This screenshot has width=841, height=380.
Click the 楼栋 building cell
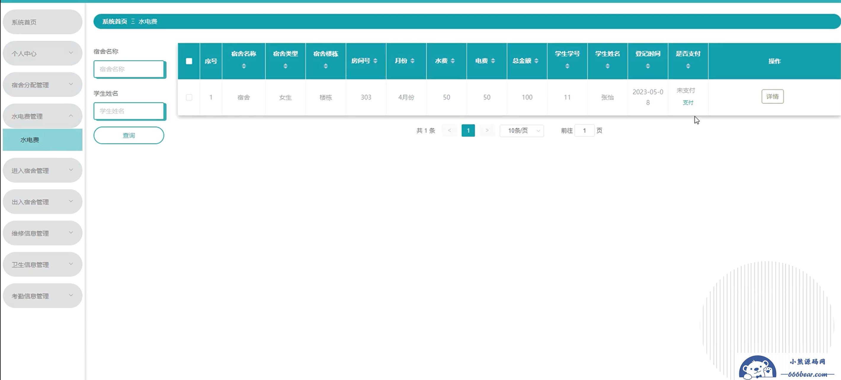pyautogui.click(x=326, y=97)
